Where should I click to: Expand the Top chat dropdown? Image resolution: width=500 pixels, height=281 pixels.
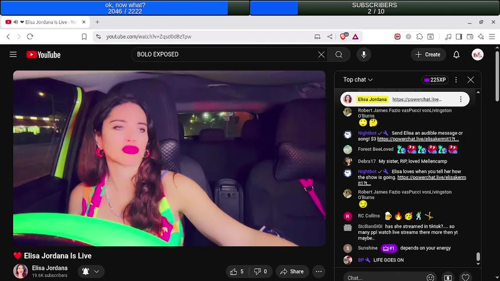tap(358, 80)
